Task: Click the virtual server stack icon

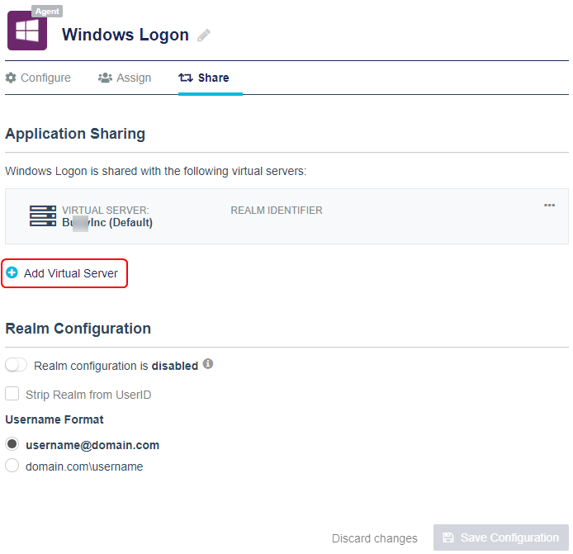Action: [43, 216]
